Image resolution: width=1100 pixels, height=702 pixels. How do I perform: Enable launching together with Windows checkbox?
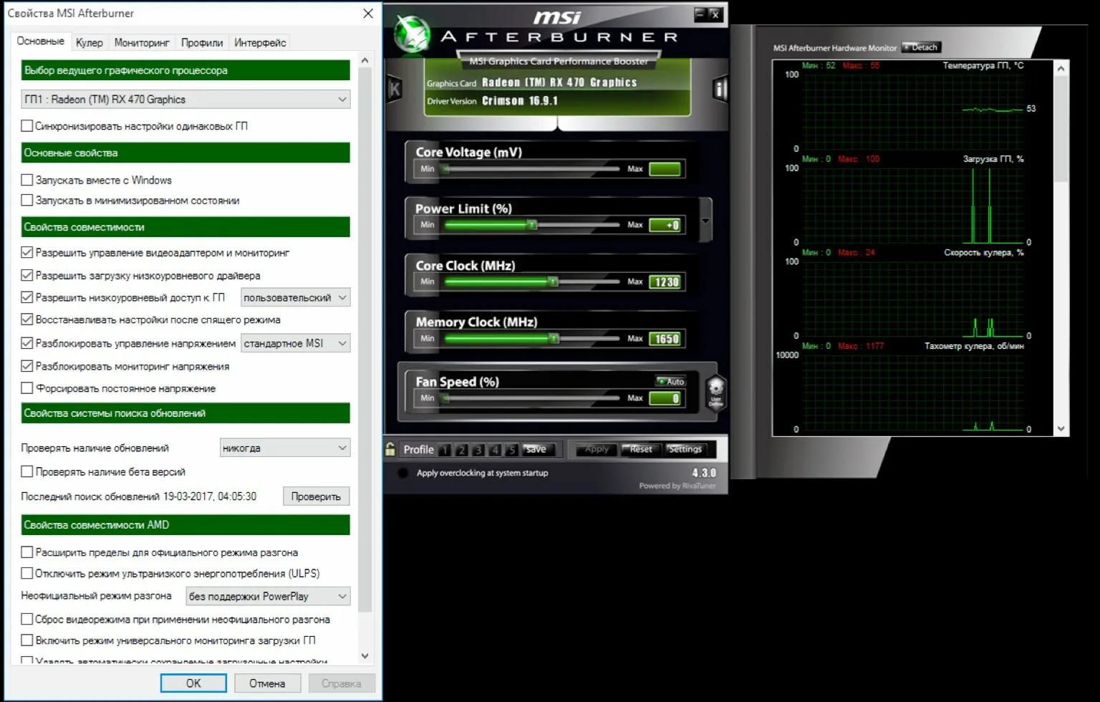27,180
